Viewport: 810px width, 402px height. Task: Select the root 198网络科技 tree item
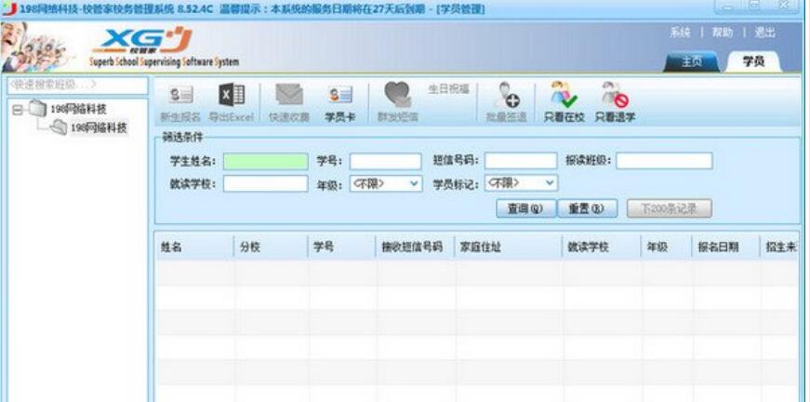coord(78,109)
